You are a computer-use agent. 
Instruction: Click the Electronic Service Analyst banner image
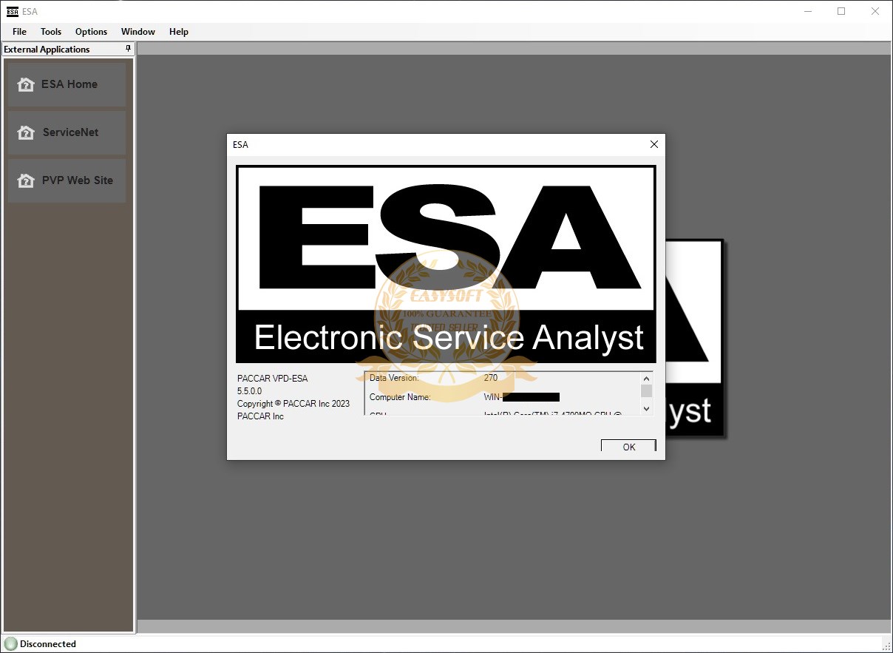(x=446, y=264)
